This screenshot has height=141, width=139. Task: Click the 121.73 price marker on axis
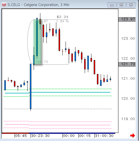127,64
